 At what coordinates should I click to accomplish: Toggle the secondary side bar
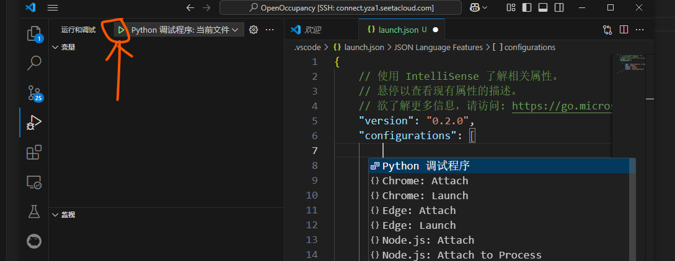pos(558,7)
